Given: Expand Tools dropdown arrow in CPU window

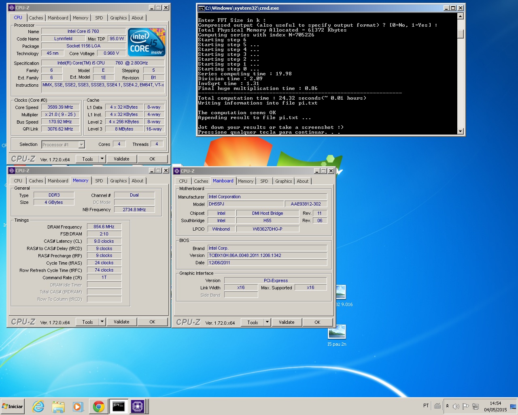Looking at the screenshot, I should click(x=102, y=159).
